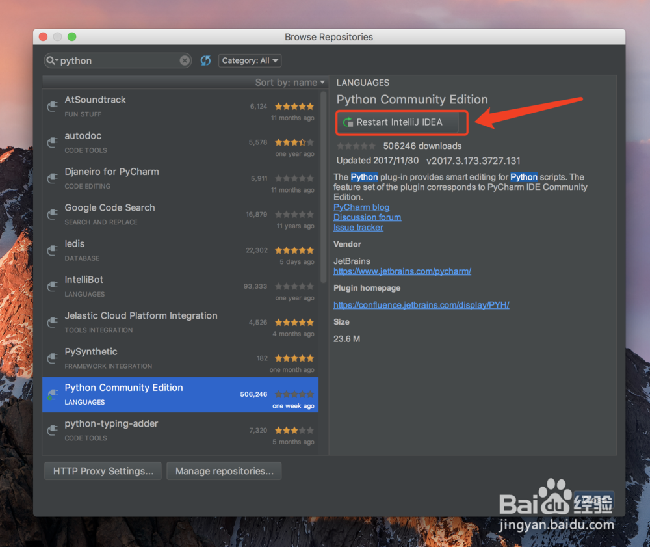Viewport: 650px width, 547px height.
Task: Open the Category: All dropdown
Action: click(x=250, y=60)
